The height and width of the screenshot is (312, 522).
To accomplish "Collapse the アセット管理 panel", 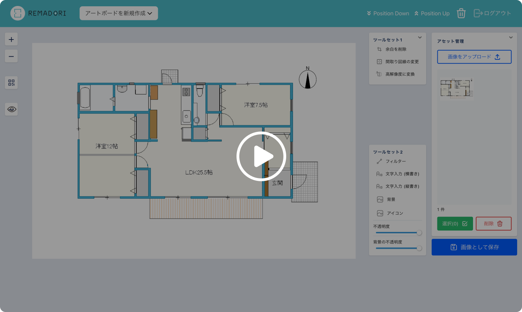I will (x=510, y=37).
